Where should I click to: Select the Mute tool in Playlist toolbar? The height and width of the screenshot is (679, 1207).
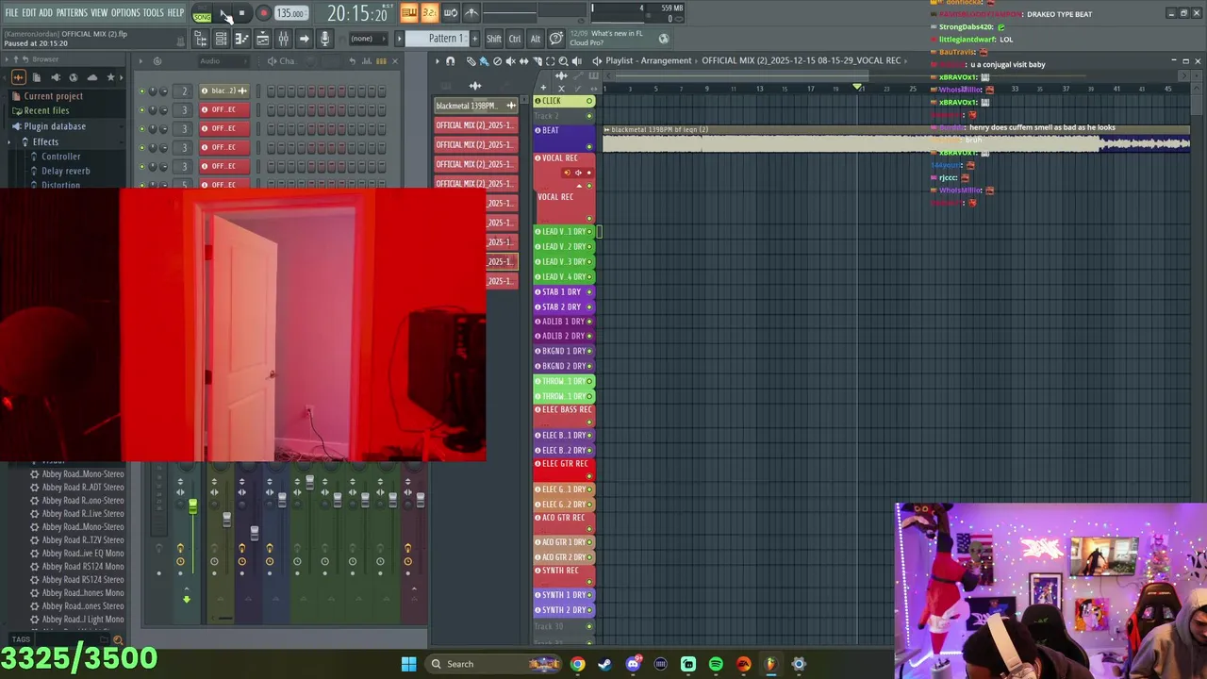click(510, 61)
